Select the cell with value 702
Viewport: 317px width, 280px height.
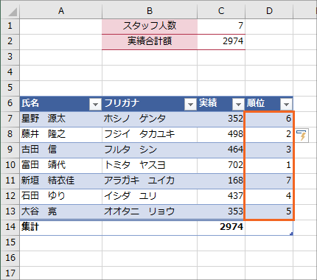pos(221,165)
